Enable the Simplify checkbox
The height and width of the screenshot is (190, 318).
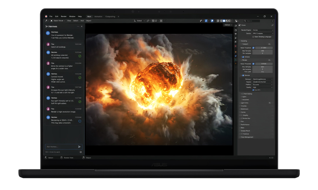pyautogui.click(x=242, y=115)
